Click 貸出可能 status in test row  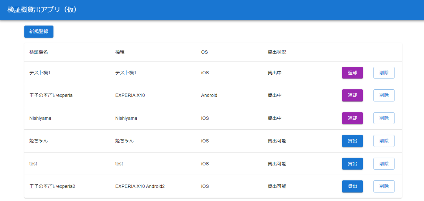point(277,164)
